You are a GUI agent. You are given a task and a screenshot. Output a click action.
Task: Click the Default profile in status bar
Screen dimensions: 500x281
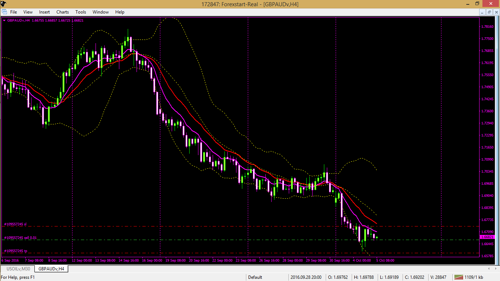tap(255, 277)
